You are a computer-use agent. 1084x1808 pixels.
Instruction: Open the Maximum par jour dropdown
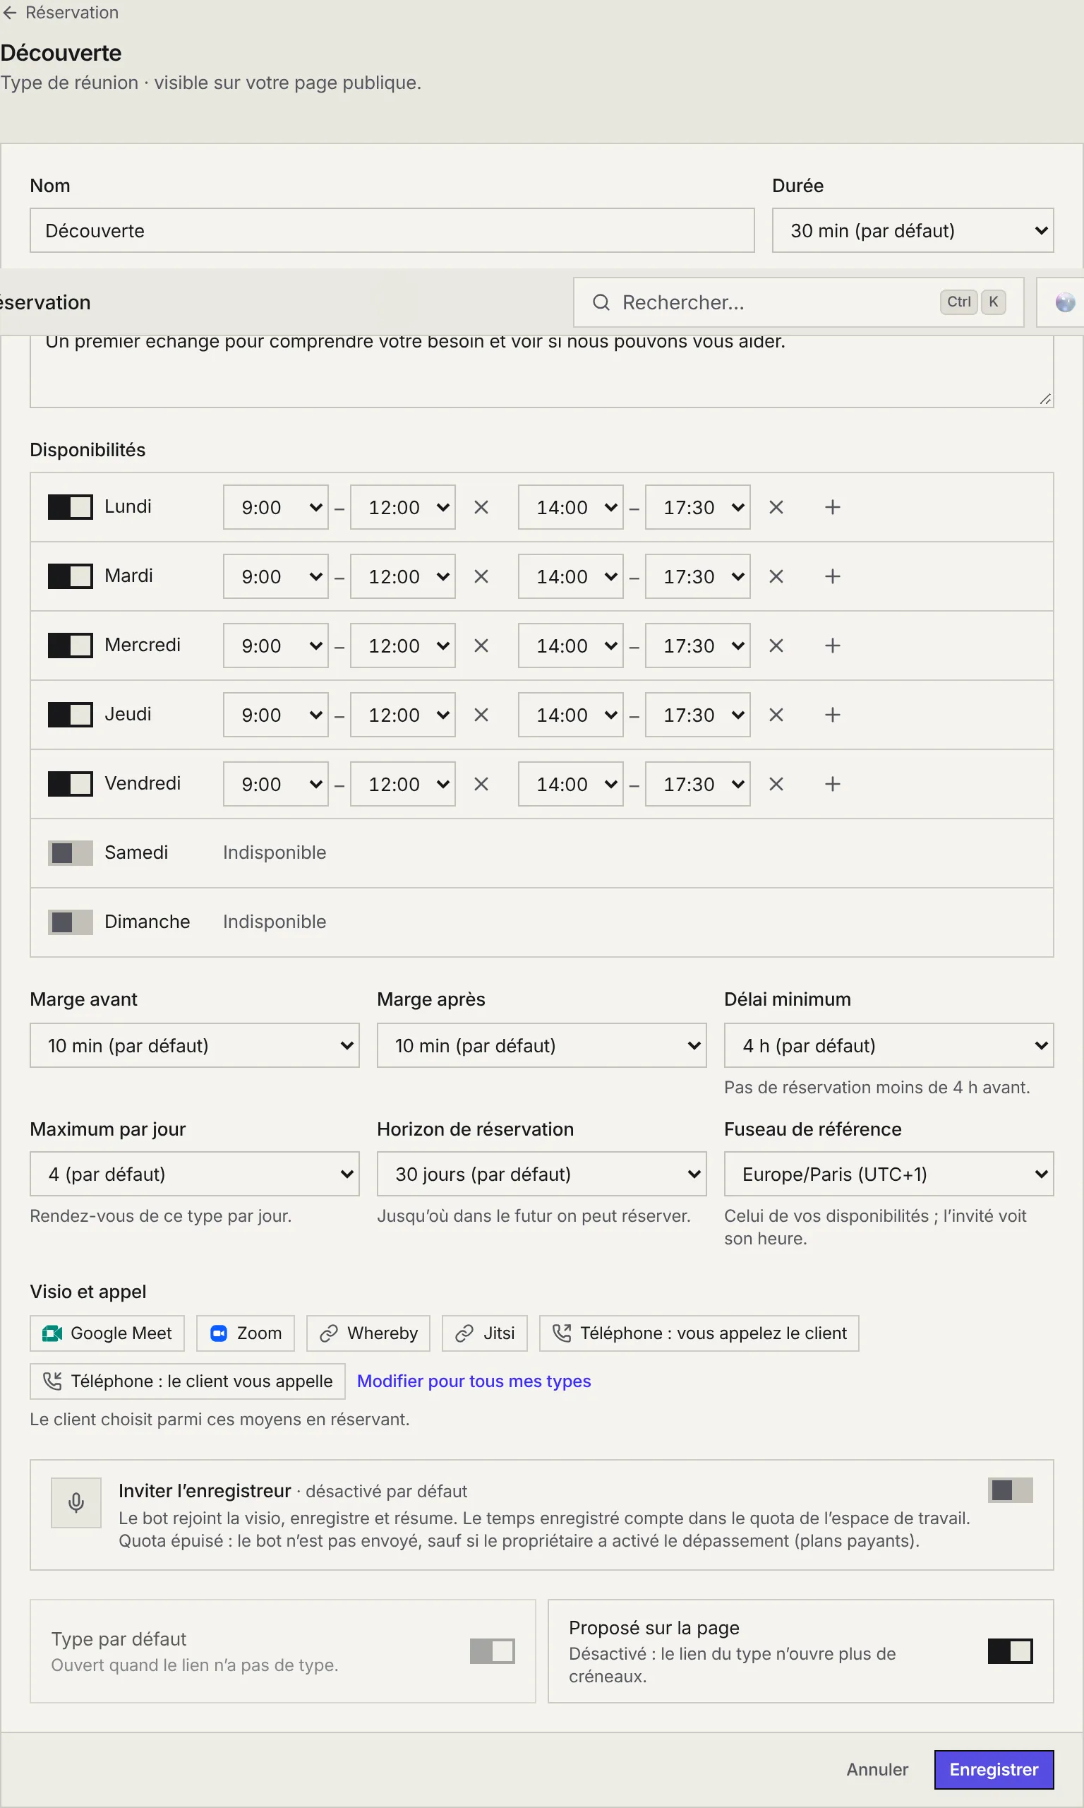[194, 1174]
